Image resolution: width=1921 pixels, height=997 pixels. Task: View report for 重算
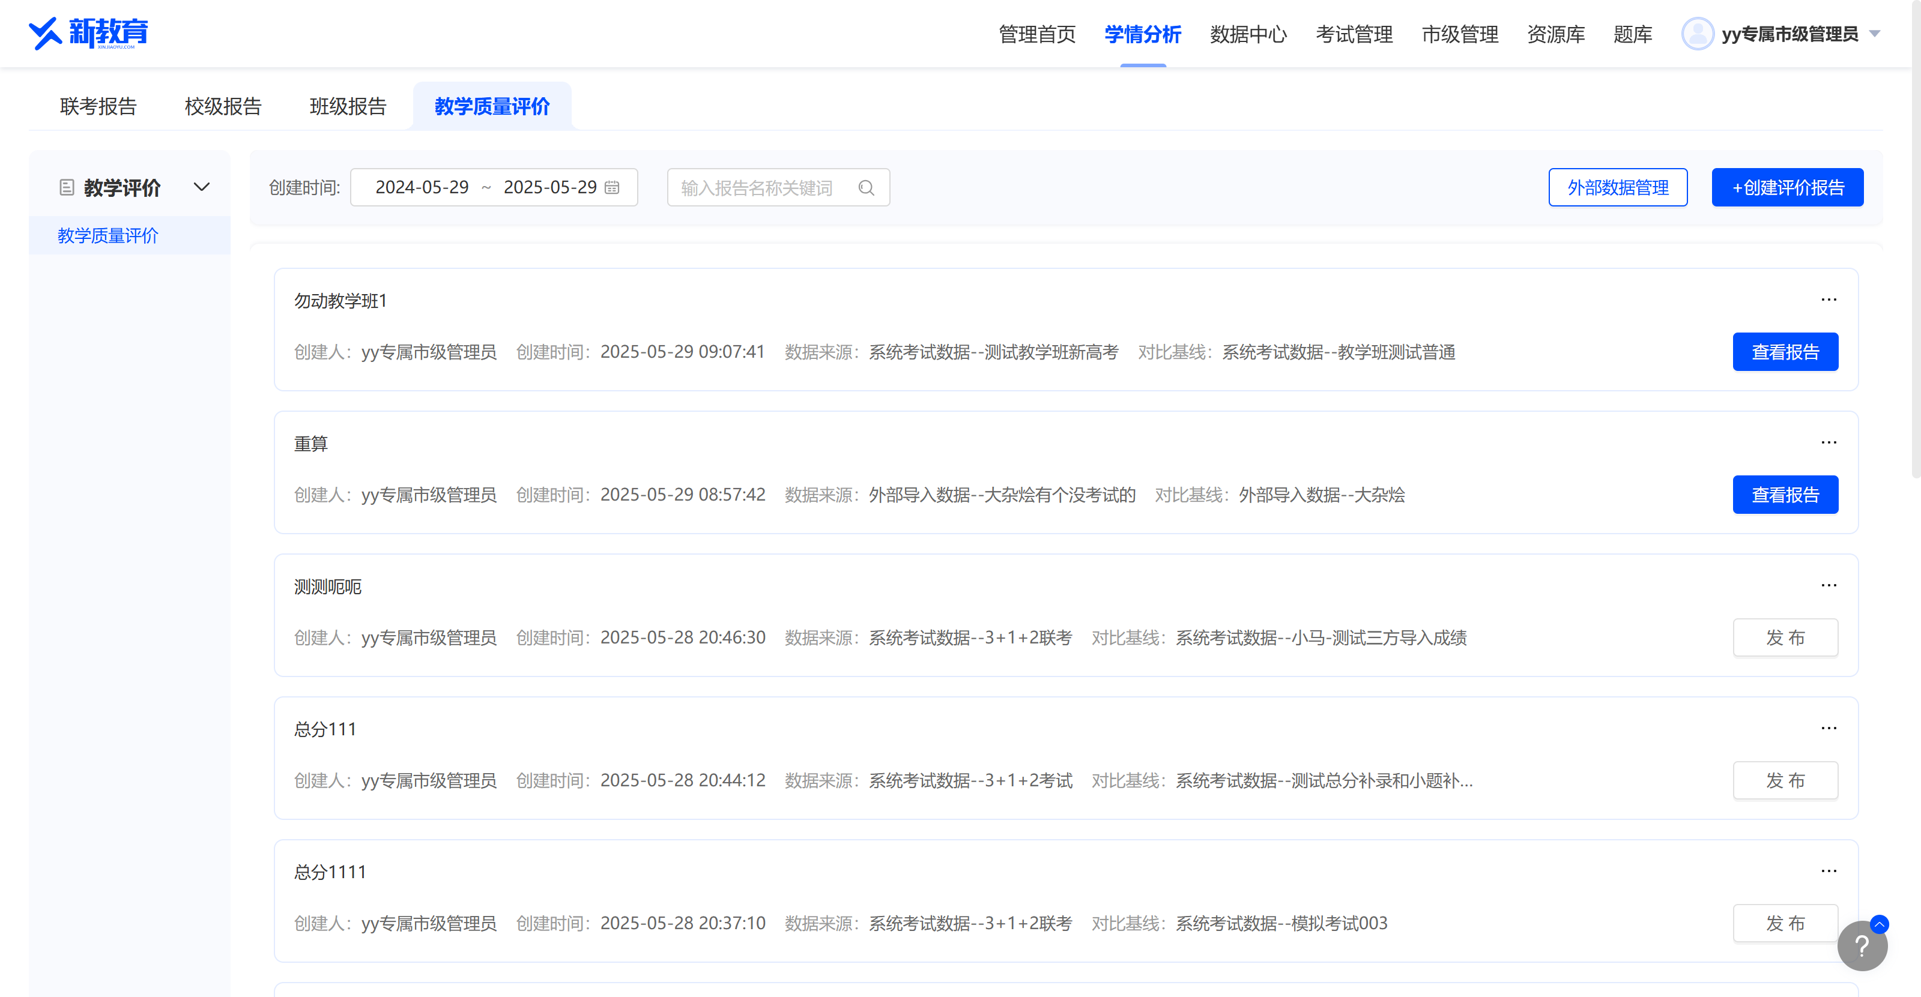pyautogui.click(x=1785, y=495)
